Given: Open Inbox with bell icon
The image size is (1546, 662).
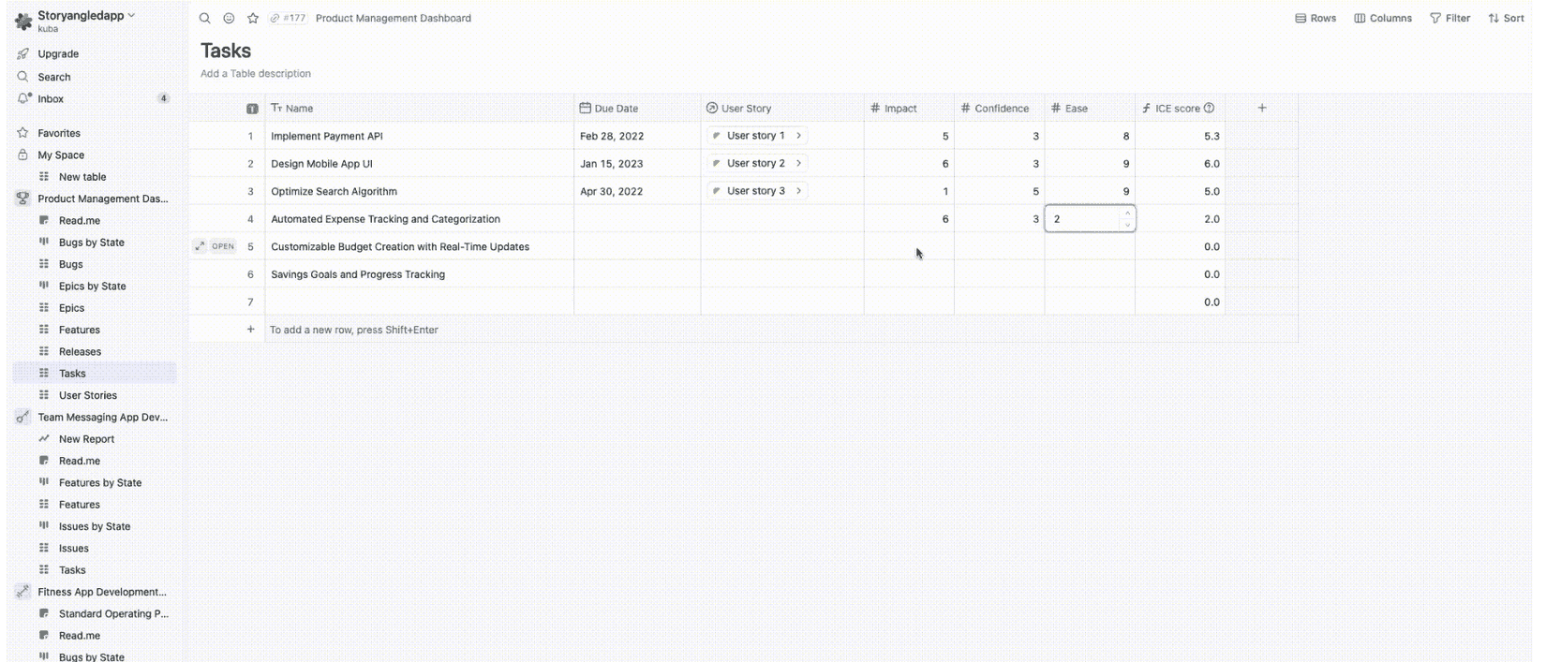Looking at the screenshot, I should pyautogui.click(x=23, y=99).
